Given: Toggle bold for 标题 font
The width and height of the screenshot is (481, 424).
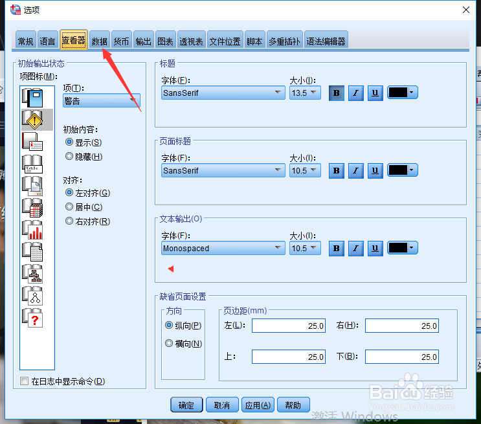Looking at the screenshot, I should (x=337, y=93).
